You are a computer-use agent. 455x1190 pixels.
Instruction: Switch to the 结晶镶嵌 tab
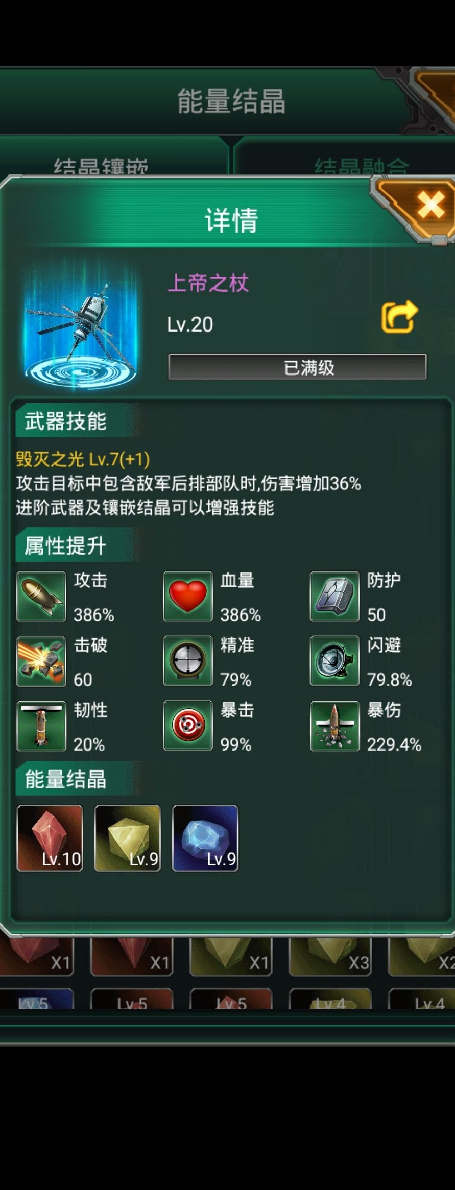coord(101,165)
